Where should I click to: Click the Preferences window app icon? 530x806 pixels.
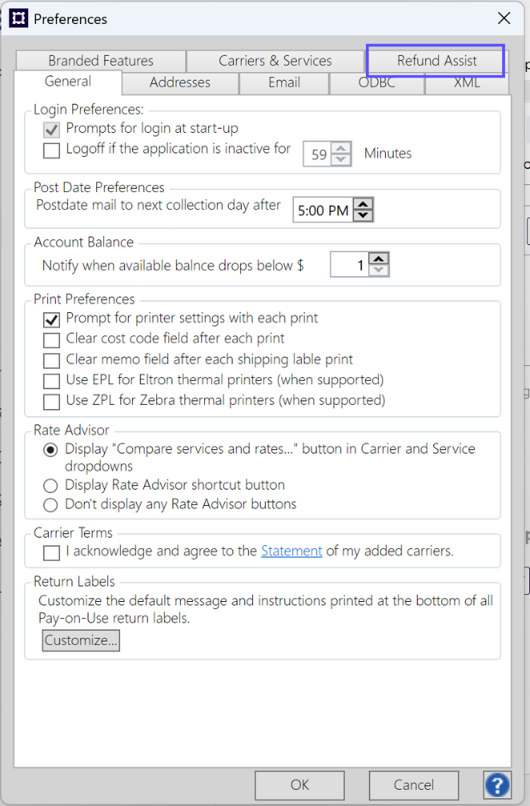(x=18, y=18)
